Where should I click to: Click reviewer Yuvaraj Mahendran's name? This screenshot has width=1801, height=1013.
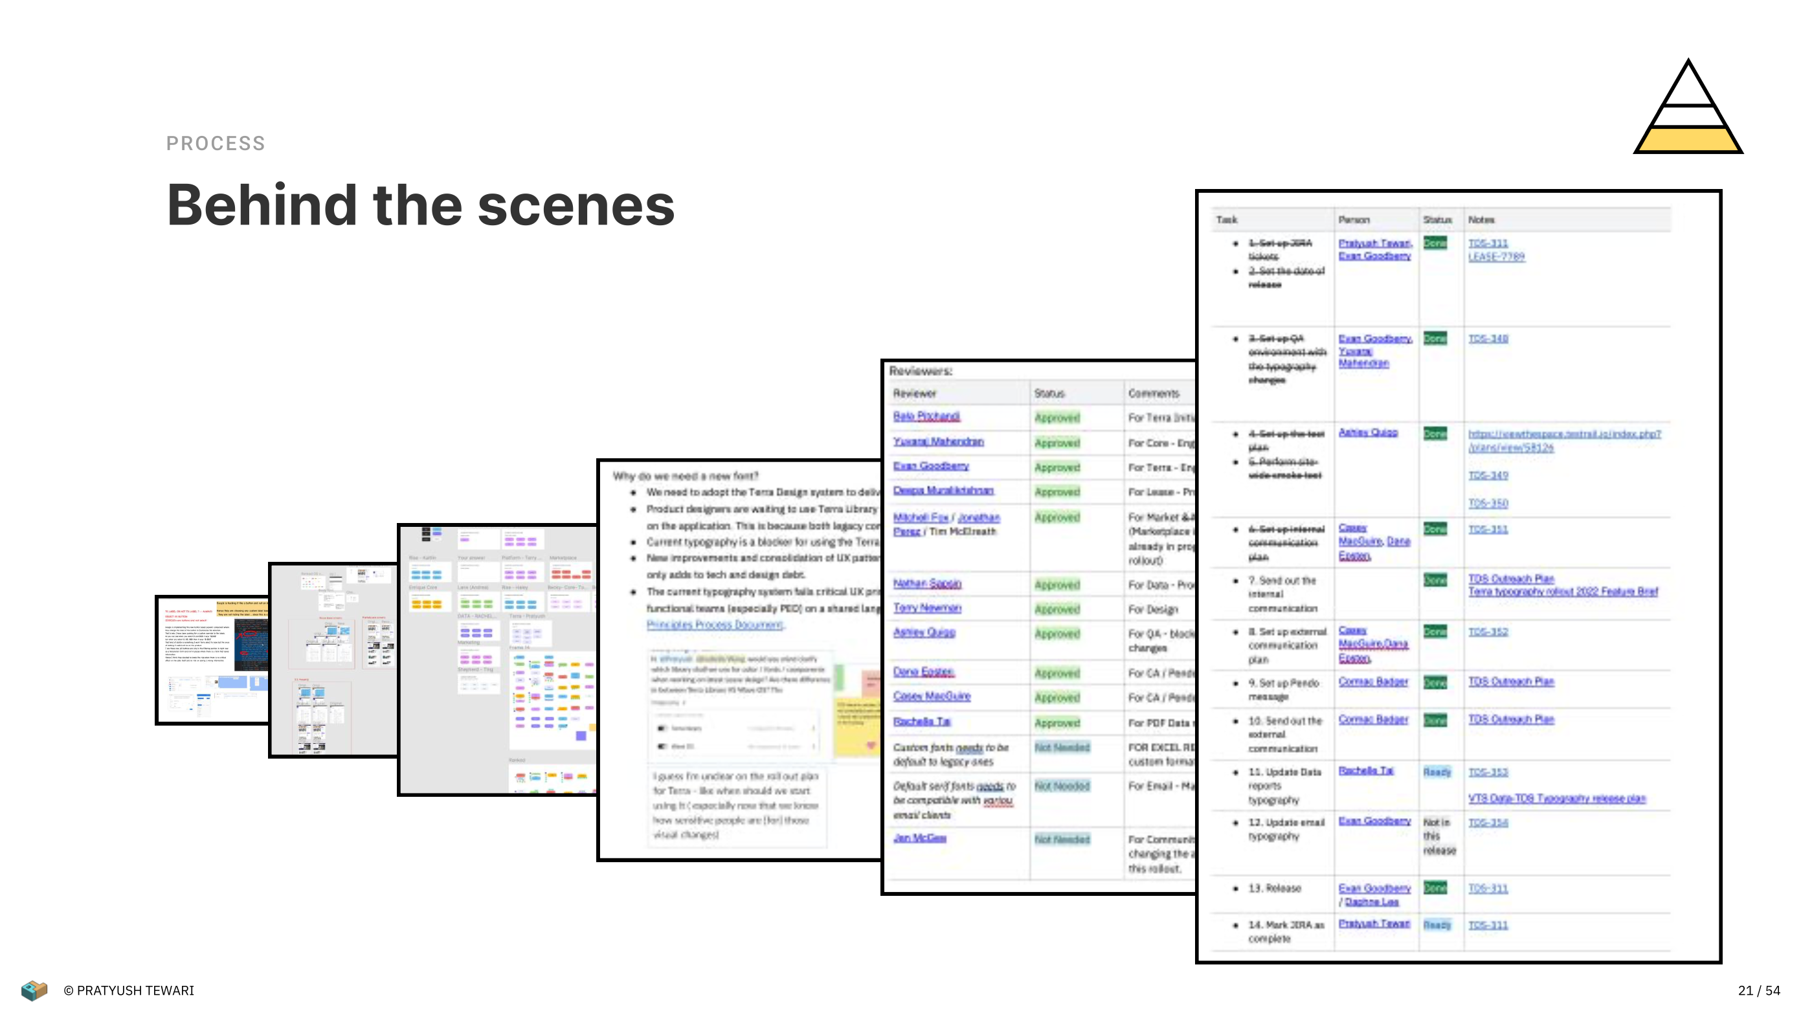coord(937,442)
